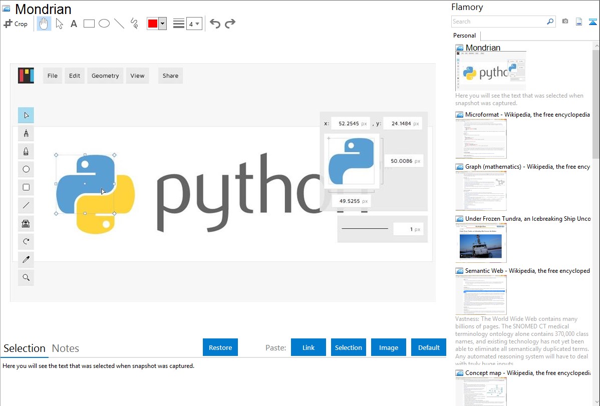
Task: Click in the Flamory search field
Action: tap(498, 22)
